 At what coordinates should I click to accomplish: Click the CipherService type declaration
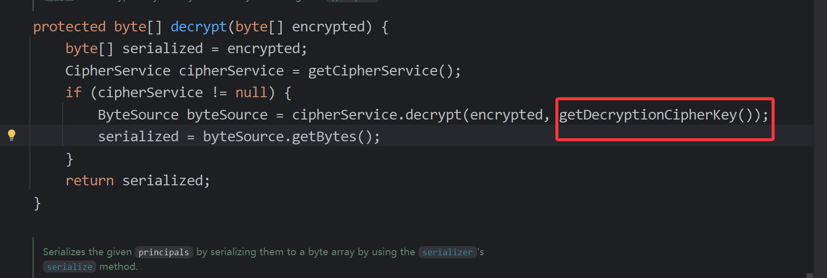[x=118, y=71]
